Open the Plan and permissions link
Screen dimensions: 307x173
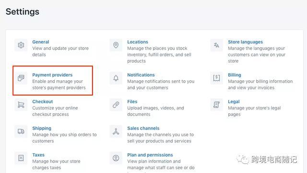click(150, 155)
